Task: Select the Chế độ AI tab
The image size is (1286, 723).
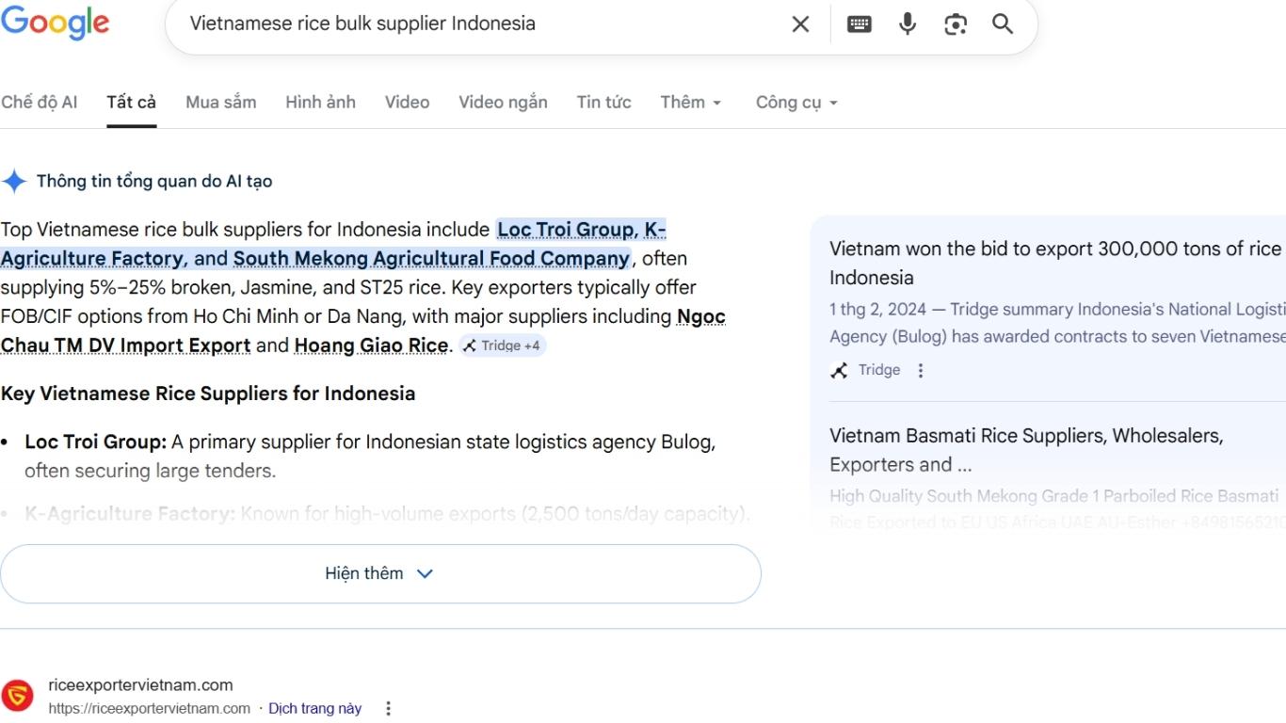Action: pyautogui.click(x=40, y=103)
